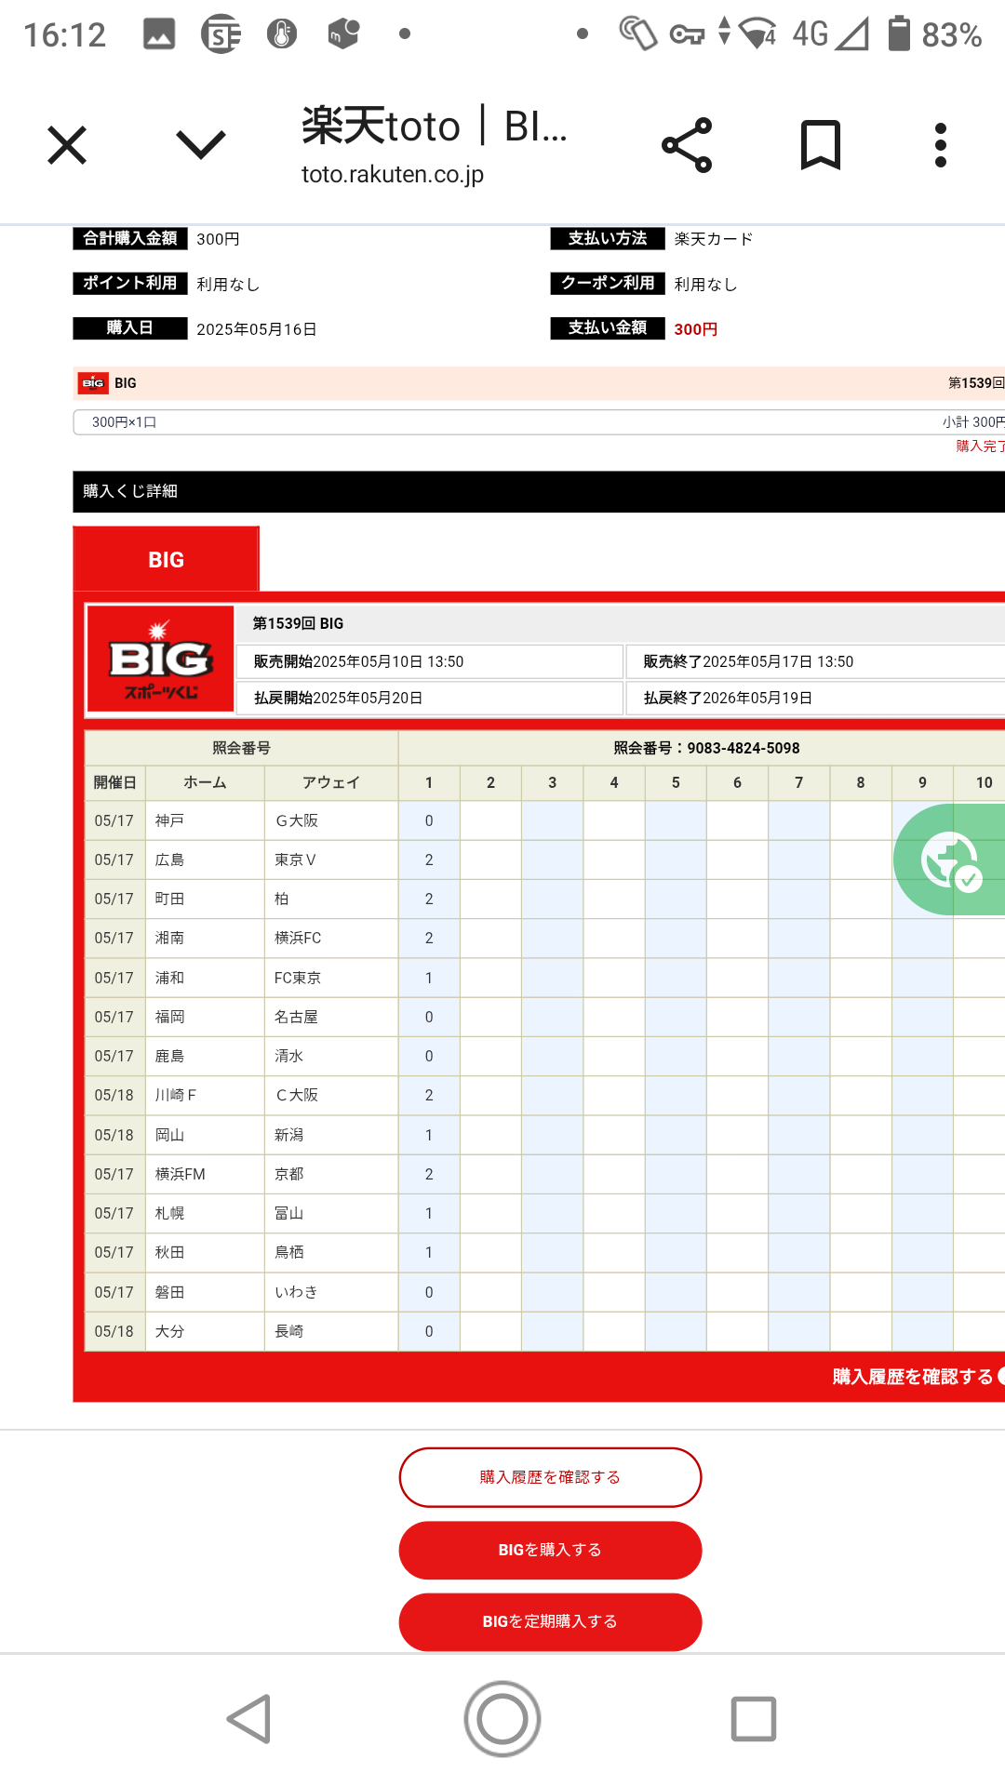This screenshot has height=1786, width=1005.
Task: Tap the small BIG icon in order row
Action: (x=93, y=383)
